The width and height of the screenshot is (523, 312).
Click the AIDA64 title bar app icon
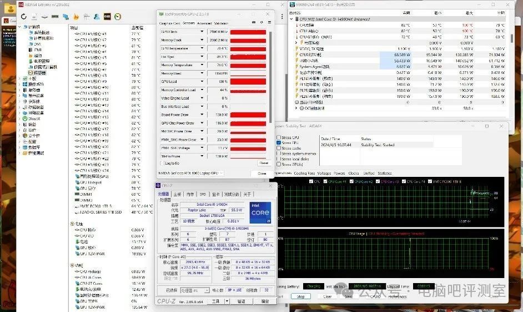21,4
